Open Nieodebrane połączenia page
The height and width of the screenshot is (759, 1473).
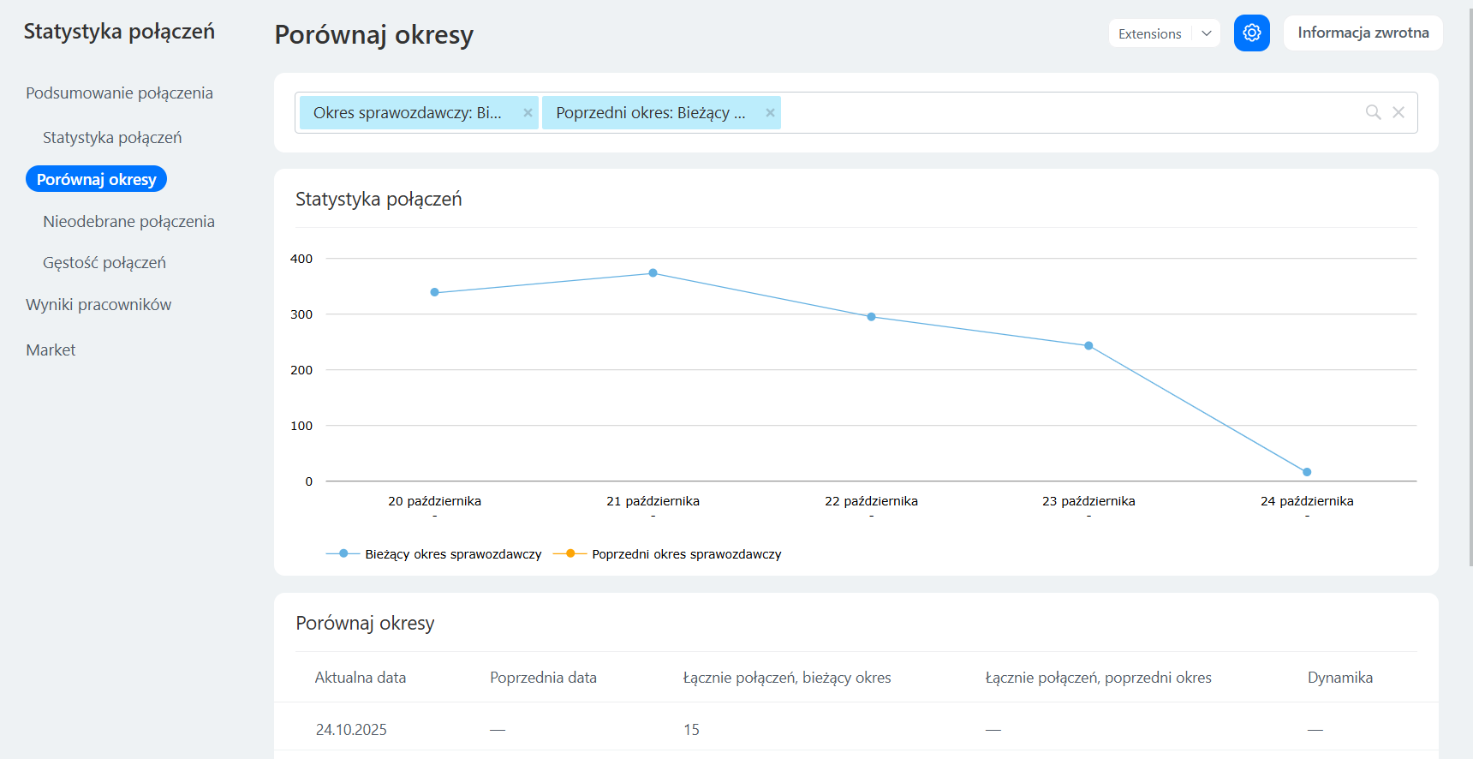(128, 222)
